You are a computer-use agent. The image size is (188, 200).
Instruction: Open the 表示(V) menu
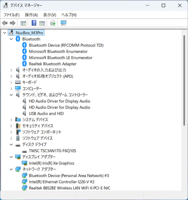coord(50,15)
